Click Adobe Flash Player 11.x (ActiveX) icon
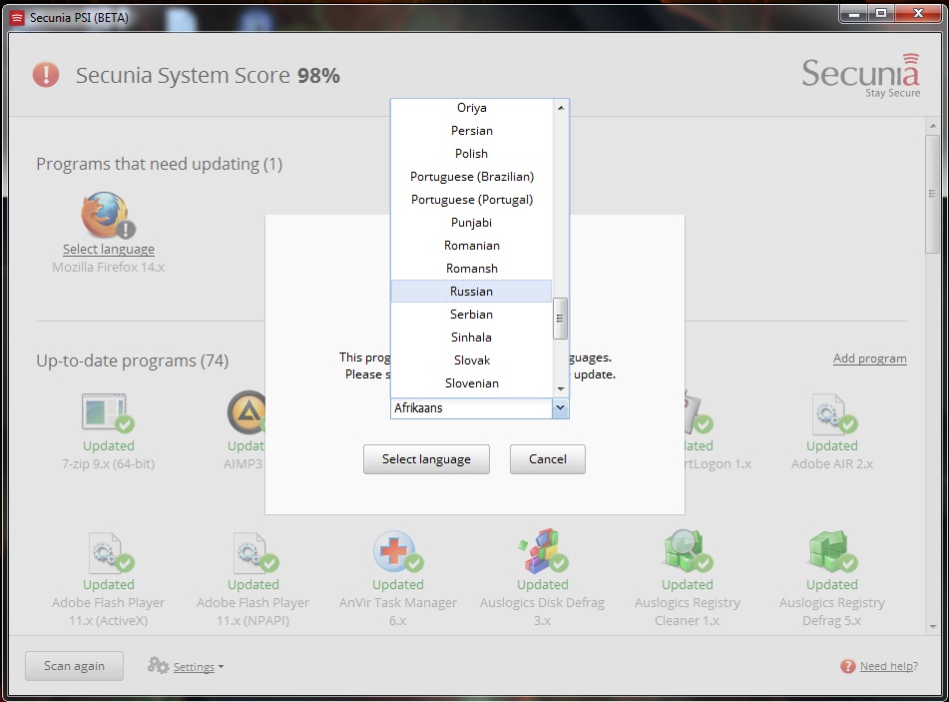The width and height of the screenshot is (949, 702). (111, 552)
